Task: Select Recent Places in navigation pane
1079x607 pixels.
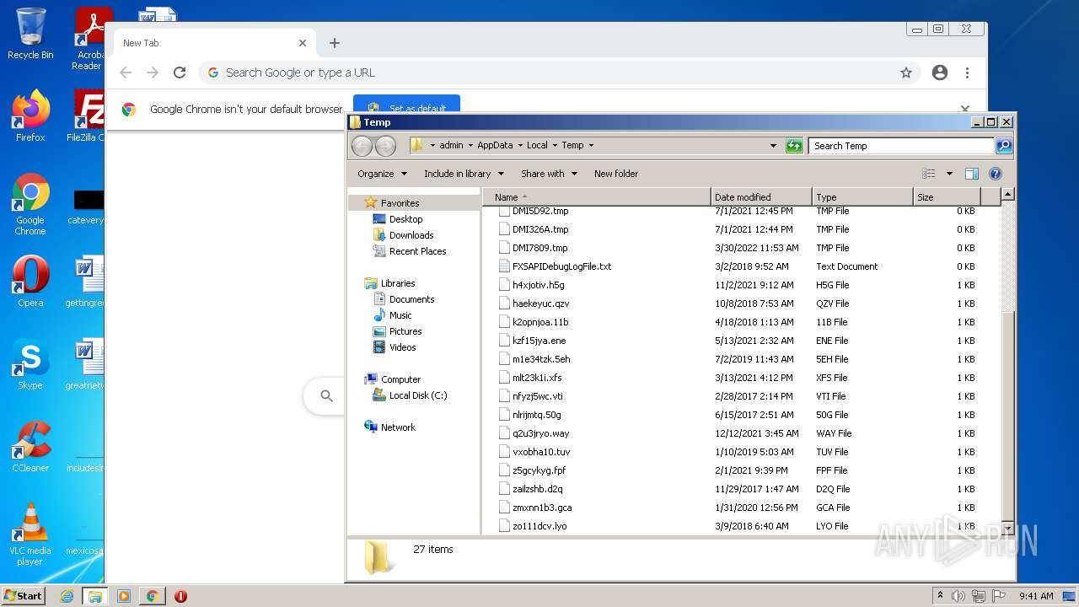Action: pyautogui.click(x=417, y=251)
